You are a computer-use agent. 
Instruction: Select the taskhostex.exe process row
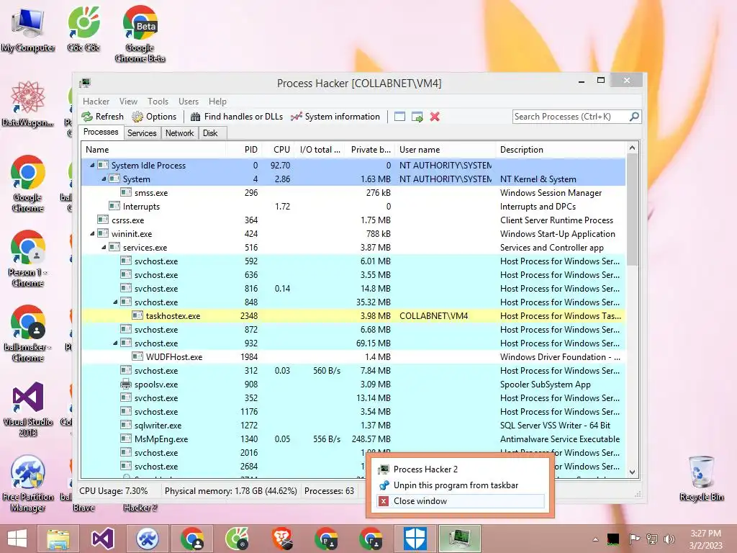coord(353,316)
